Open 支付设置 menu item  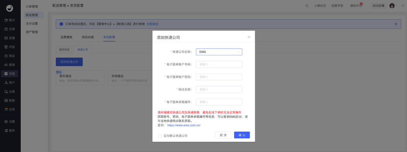click(x=32, y=24)
